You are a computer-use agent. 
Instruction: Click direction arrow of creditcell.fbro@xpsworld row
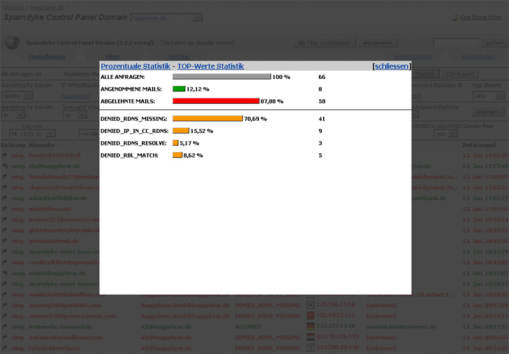(4, 262)
